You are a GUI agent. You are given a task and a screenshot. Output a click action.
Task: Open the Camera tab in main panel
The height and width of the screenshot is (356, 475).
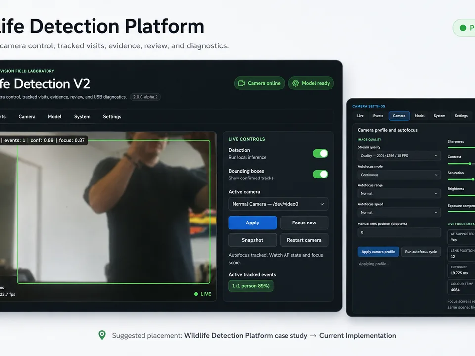[27, 117]
